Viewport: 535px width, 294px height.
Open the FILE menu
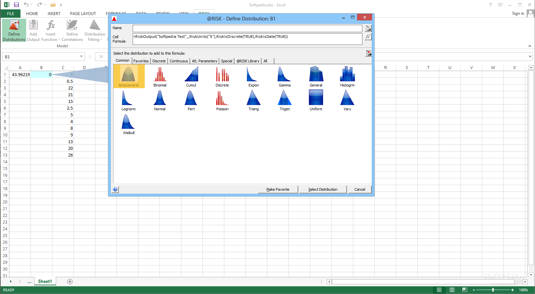pos(11,13)
